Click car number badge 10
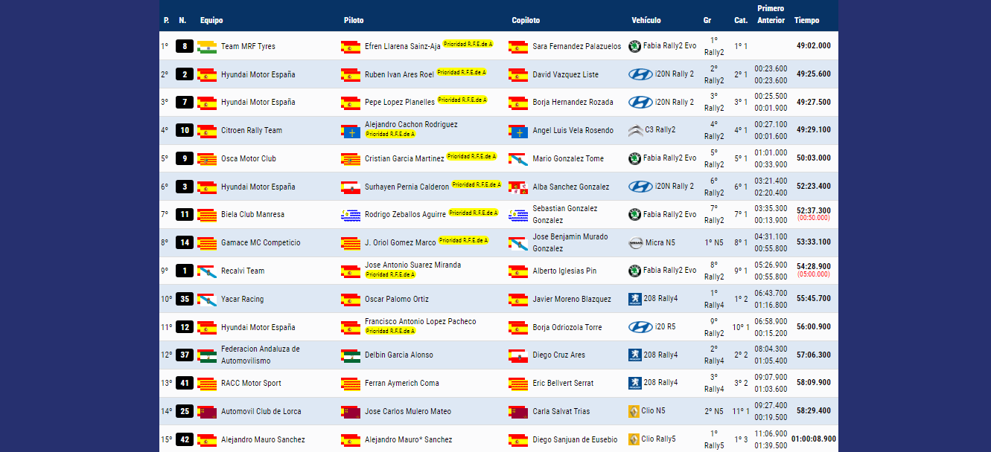This screenshot has width=991, height=452. 185,130
